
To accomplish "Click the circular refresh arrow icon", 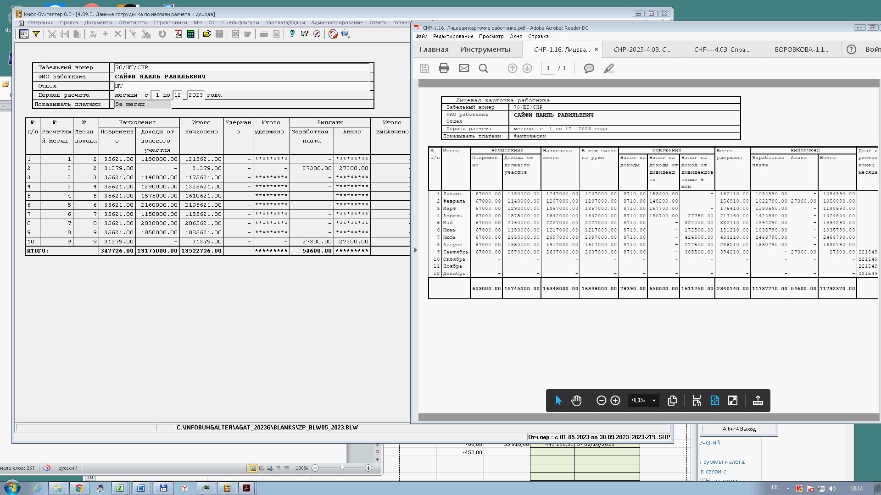I will (162, 34).
